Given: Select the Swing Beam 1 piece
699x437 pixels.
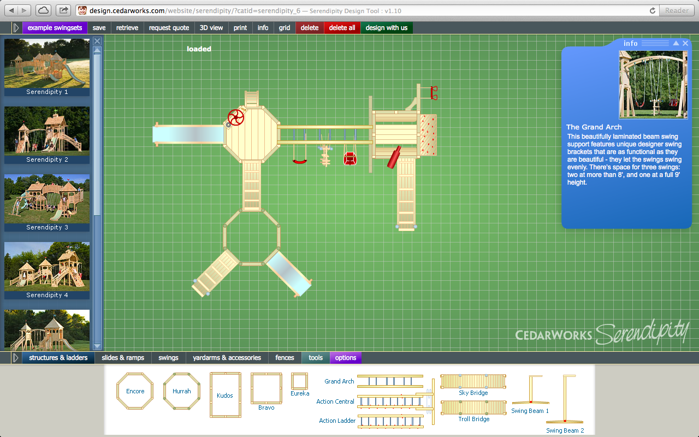Looking at the screenshot, I should [x=530, y=389].
